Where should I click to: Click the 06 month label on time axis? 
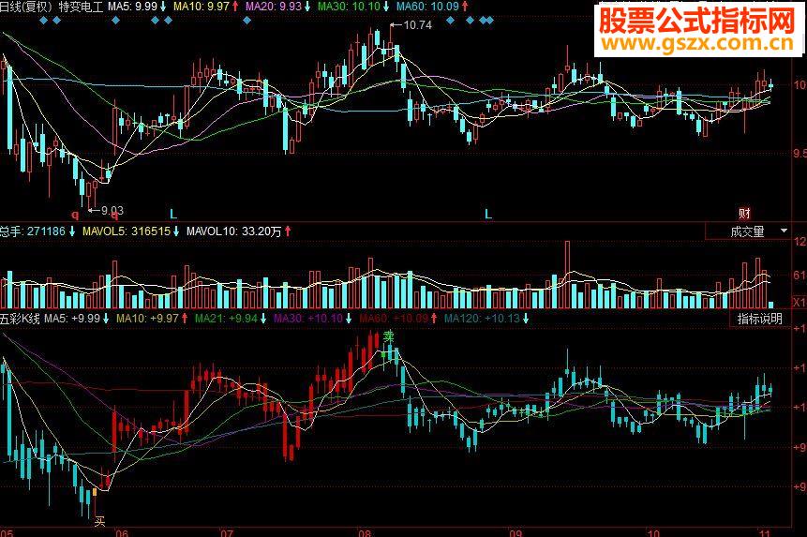[122, 532]
